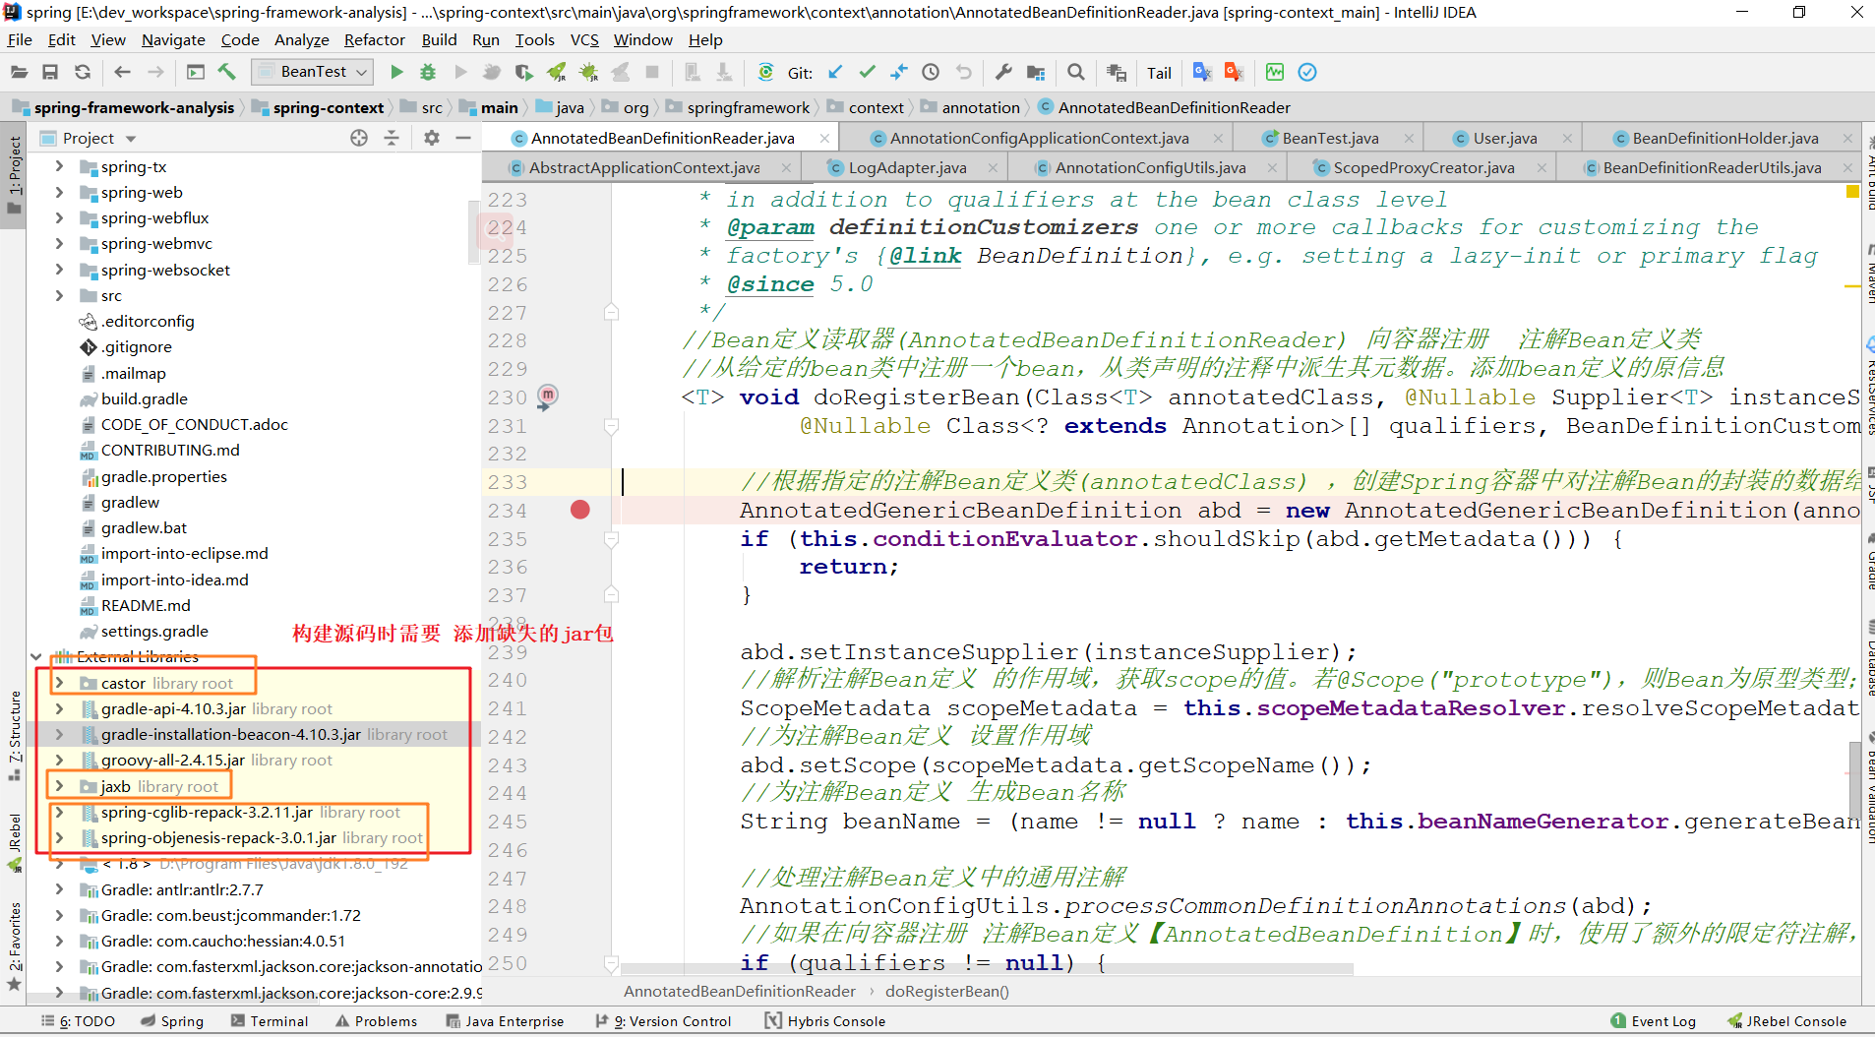
Task: Select build.gradle in the project tree
Action: 144,398
